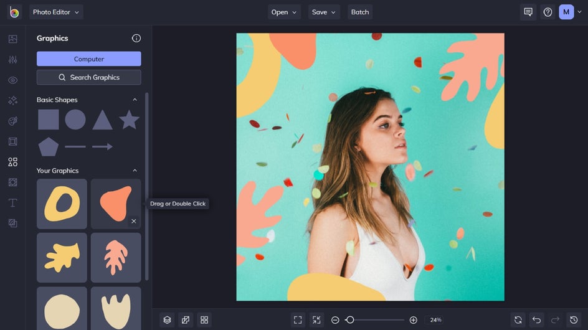This screenshot has height=330, width=588.
Task: Collapse the Basic Shapes section
Action: 135,100
